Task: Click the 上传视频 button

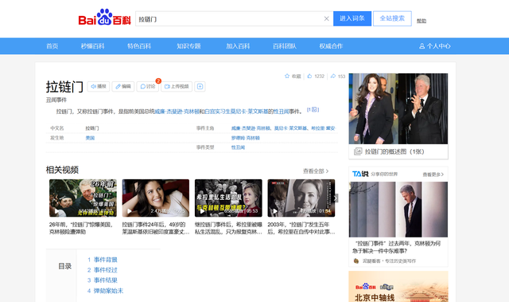Action: [177, 87]
